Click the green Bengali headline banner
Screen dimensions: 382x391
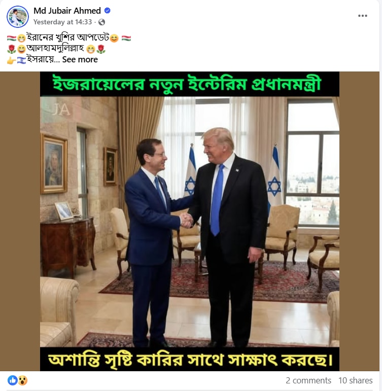190,84
